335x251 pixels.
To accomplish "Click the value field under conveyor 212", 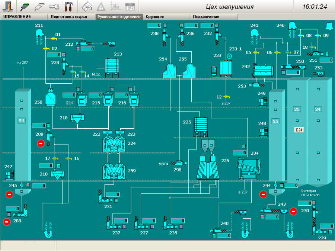I will point(87,49).
